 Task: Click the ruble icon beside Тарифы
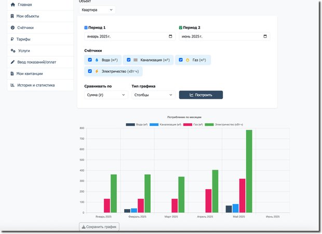tap(12, 39)
